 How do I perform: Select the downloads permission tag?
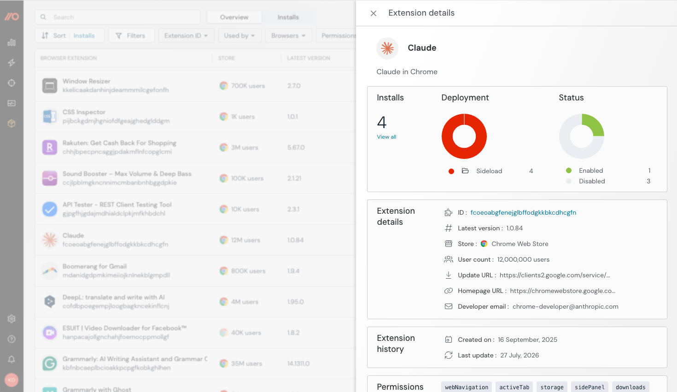click(x=630, y=387)
